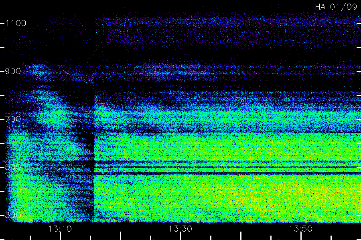Screen dimensions: 361x240
Task: Click the 900 frequency axis label
Action: click(13, 71)
